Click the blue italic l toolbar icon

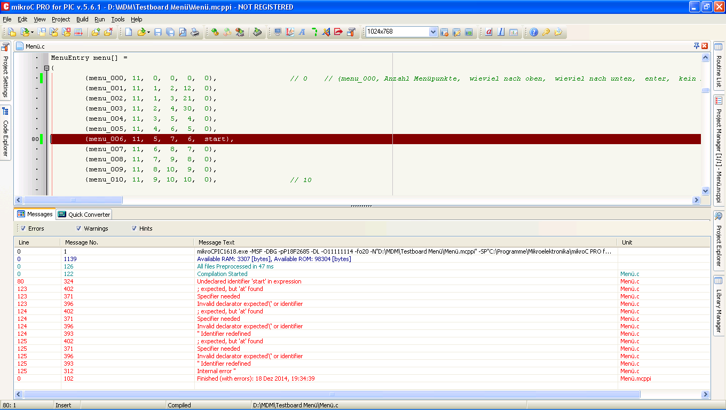[x=501, y=32]
